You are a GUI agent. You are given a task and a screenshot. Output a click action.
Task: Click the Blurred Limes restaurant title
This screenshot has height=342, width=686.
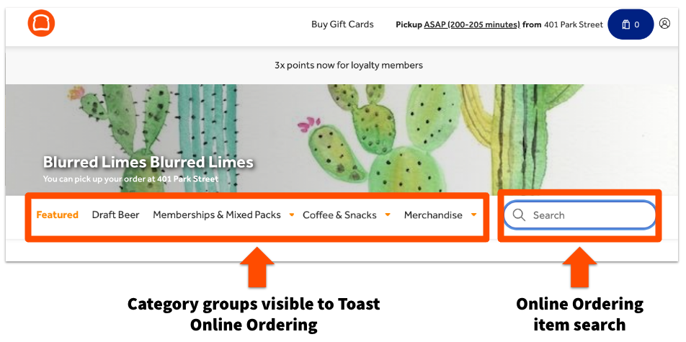coord(148,162)
